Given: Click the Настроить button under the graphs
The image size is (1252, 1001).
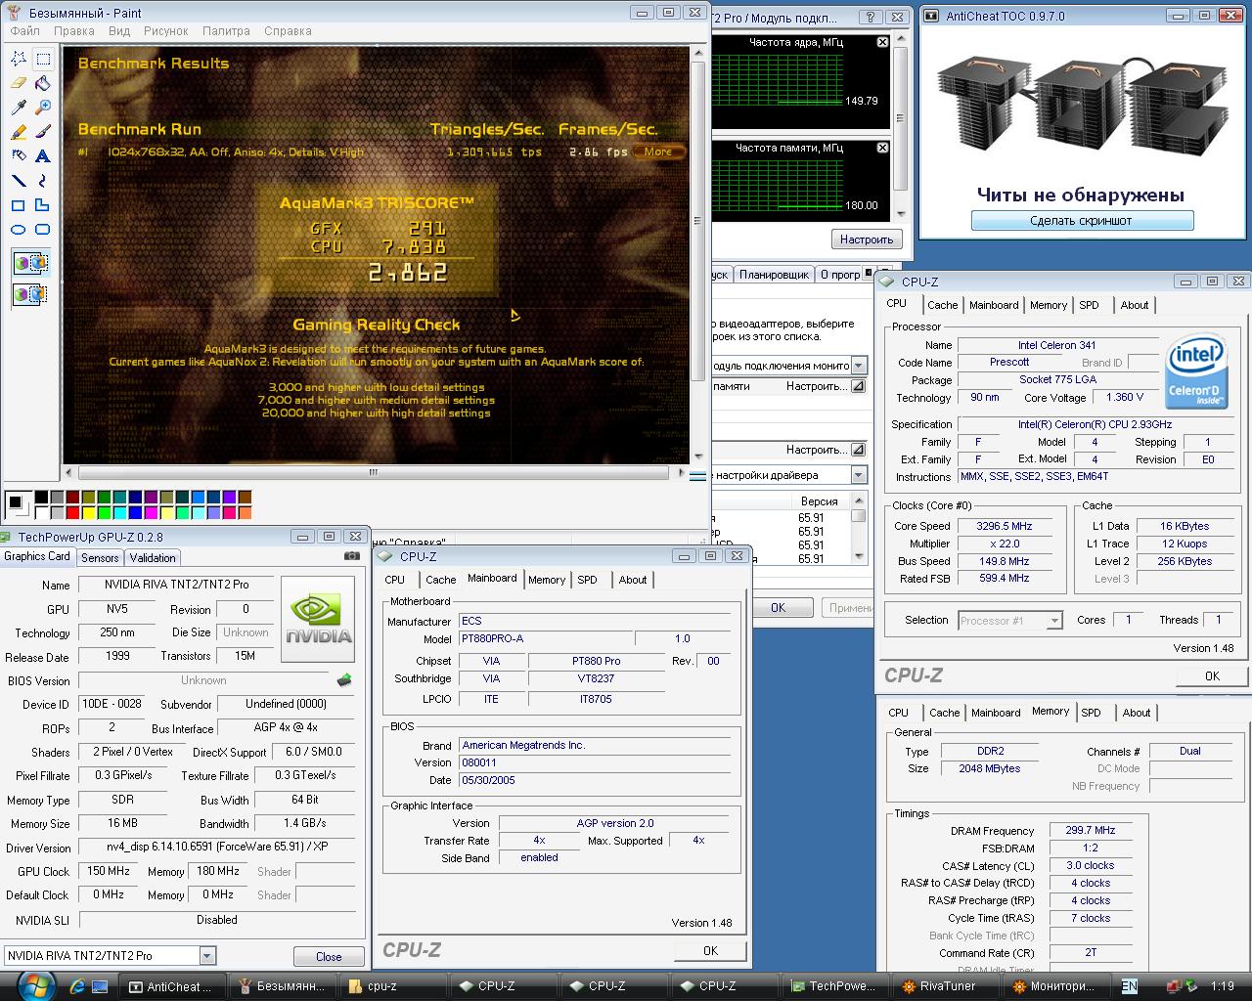Looking at the screenshot, I should pos(866,239).
